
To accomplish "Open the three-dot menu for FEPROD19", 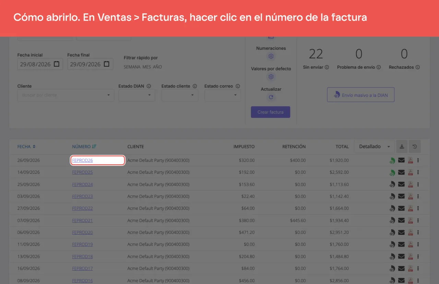I will pyautogui.click(x=418, y=245).
